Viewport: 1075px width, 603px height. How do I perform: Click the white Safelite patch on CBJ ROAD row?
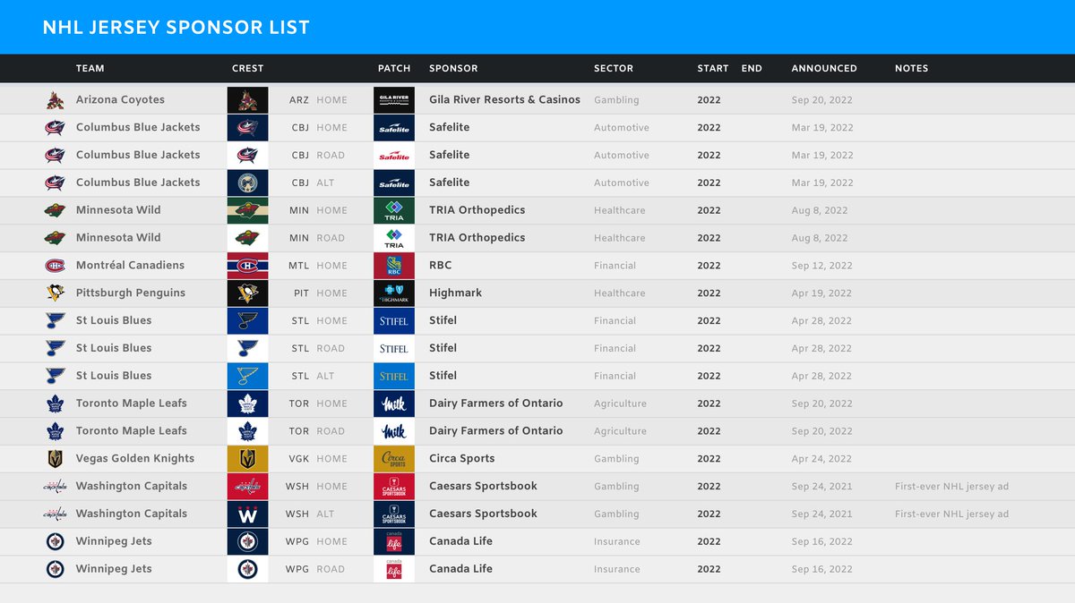pos(394,156)
